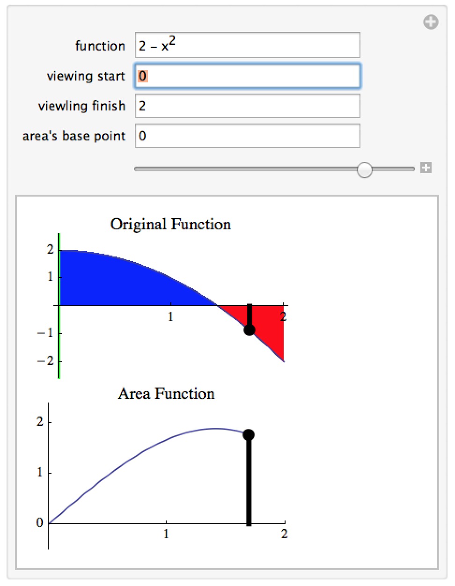
Task: Focus the viewing start field
Action: click(247, 76)
